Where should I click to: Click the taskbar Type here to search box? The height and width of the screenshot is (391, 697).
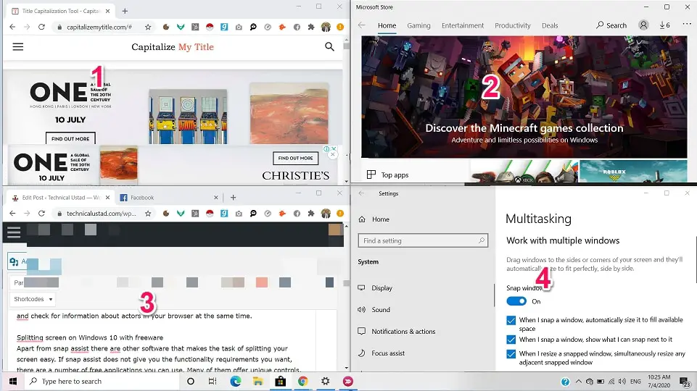pyautogui.click(x=102, y=382)
